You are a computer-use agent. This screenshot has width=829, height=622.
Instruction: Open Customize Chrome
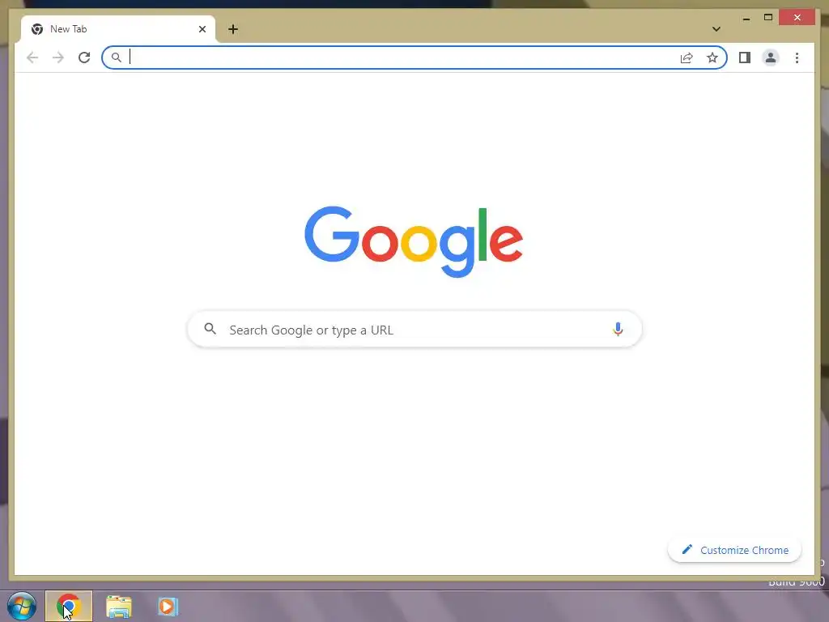(x=734, y=550)
